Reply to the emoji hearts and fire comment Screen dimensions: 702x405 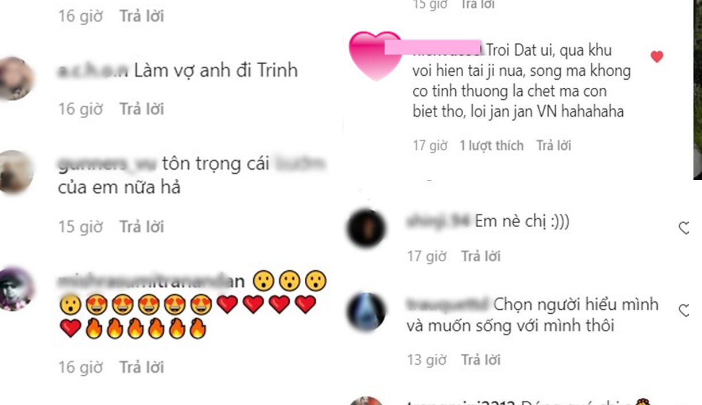coord(142,367)
